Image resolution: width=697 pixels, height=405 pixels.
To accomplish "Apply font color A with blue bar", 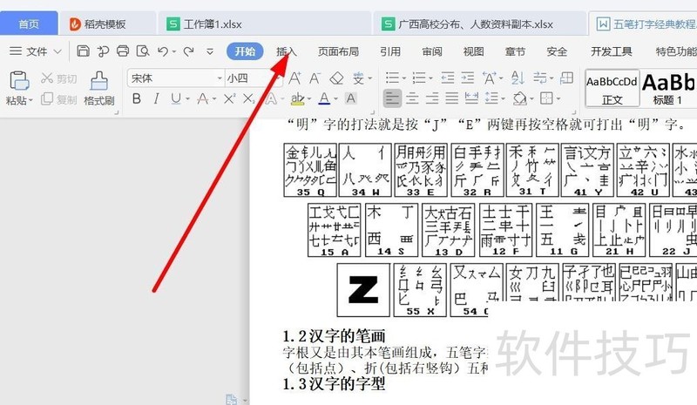I will (x=324, y=98).
